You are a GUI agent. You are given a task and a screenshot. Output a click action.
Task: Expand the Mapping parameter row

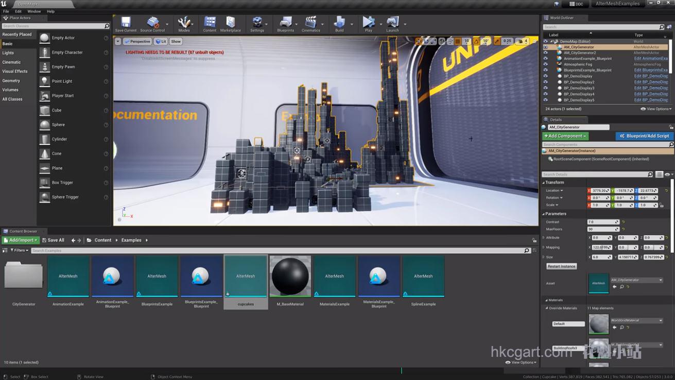click(544, 247)
